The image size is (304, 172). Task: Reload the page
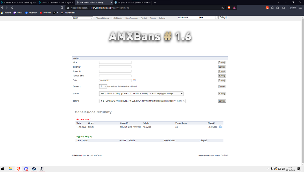coord(12,8)
